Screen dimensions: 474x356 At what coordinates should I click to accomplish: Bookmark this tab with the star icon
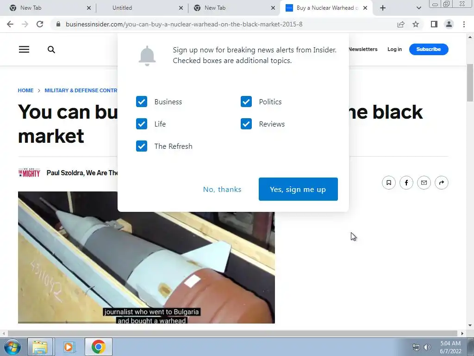point(416,24)
